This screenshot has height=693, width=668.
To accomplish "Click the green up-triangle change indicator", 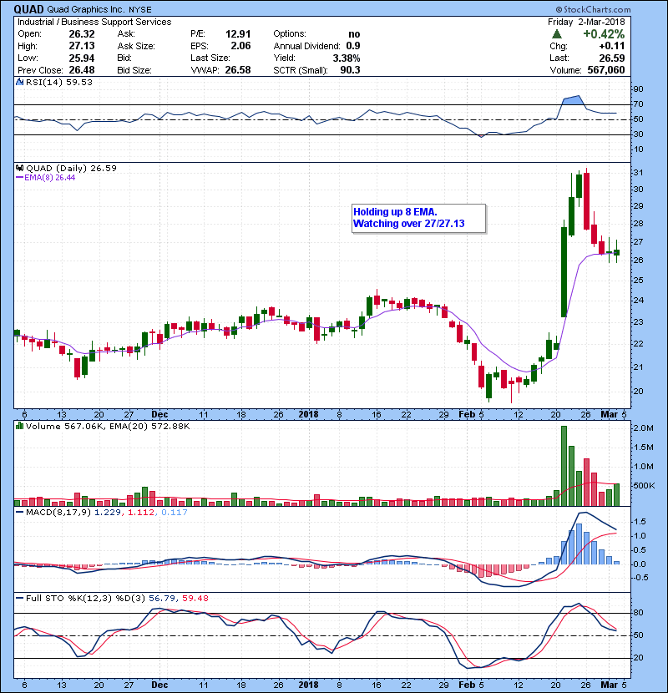I will (x=557, y=34).
